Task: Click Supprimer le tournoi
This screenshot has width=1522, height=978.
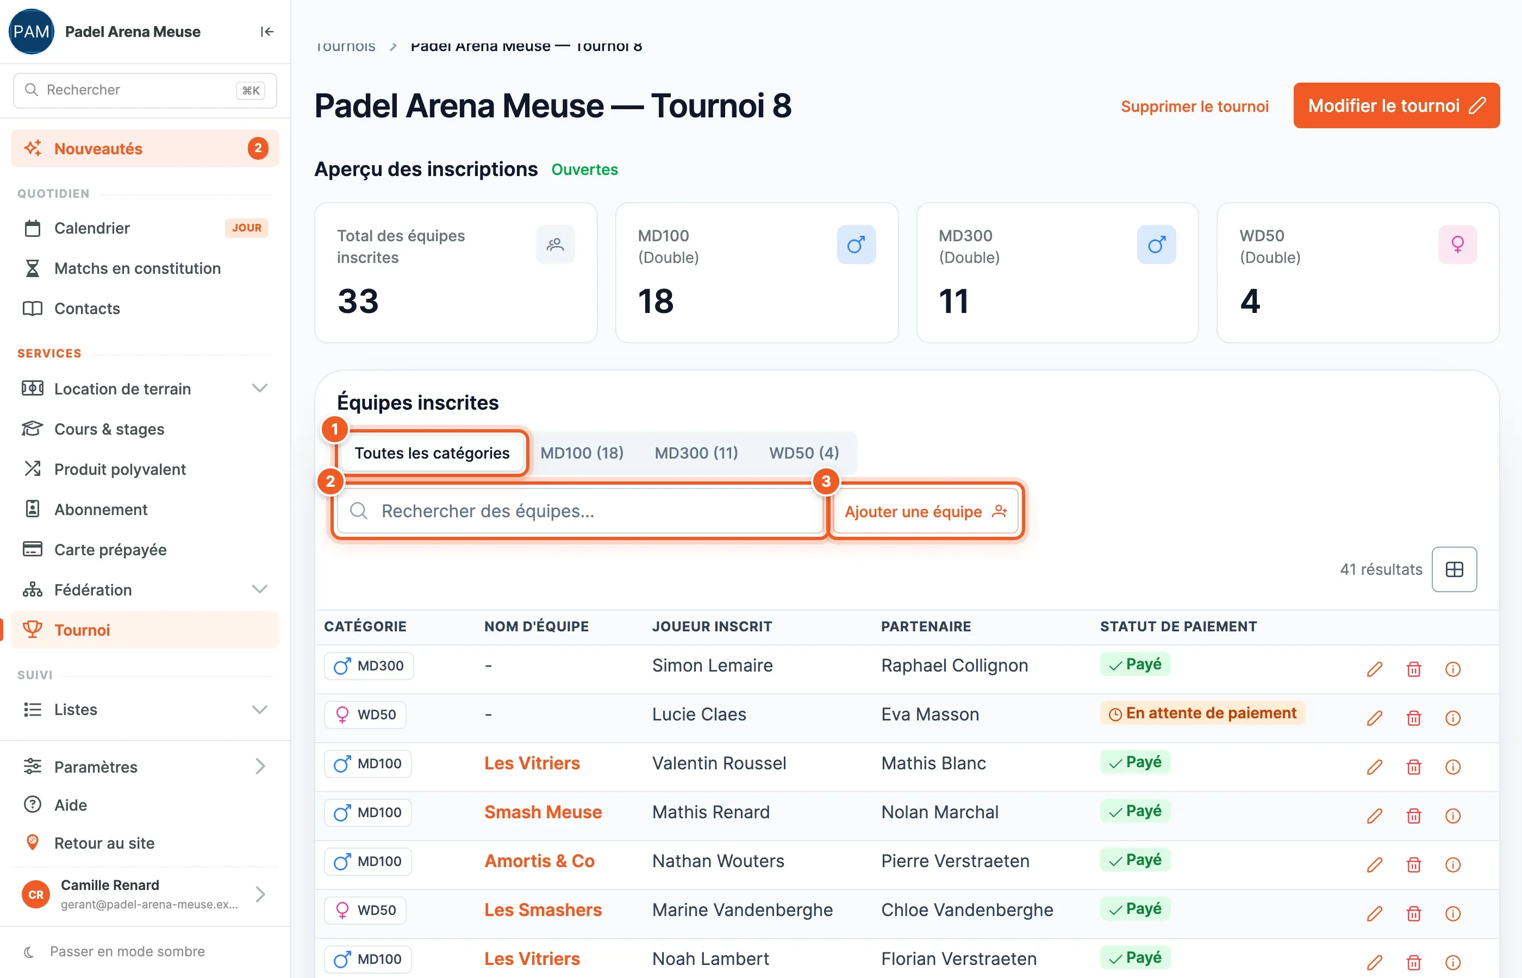Action: point(1194,106)
